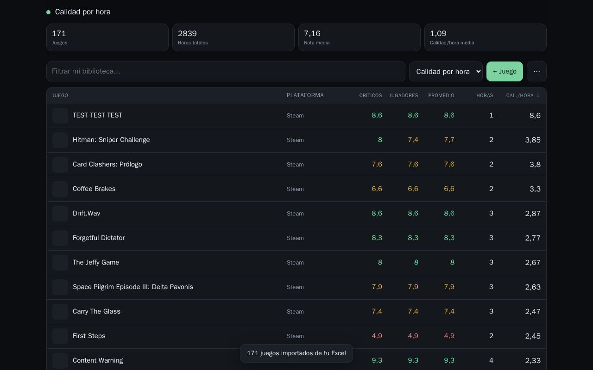The image size is (593, 370).
Task: Click the '1,09 Calidad/hora media' stat card
Action: (486, 37)
